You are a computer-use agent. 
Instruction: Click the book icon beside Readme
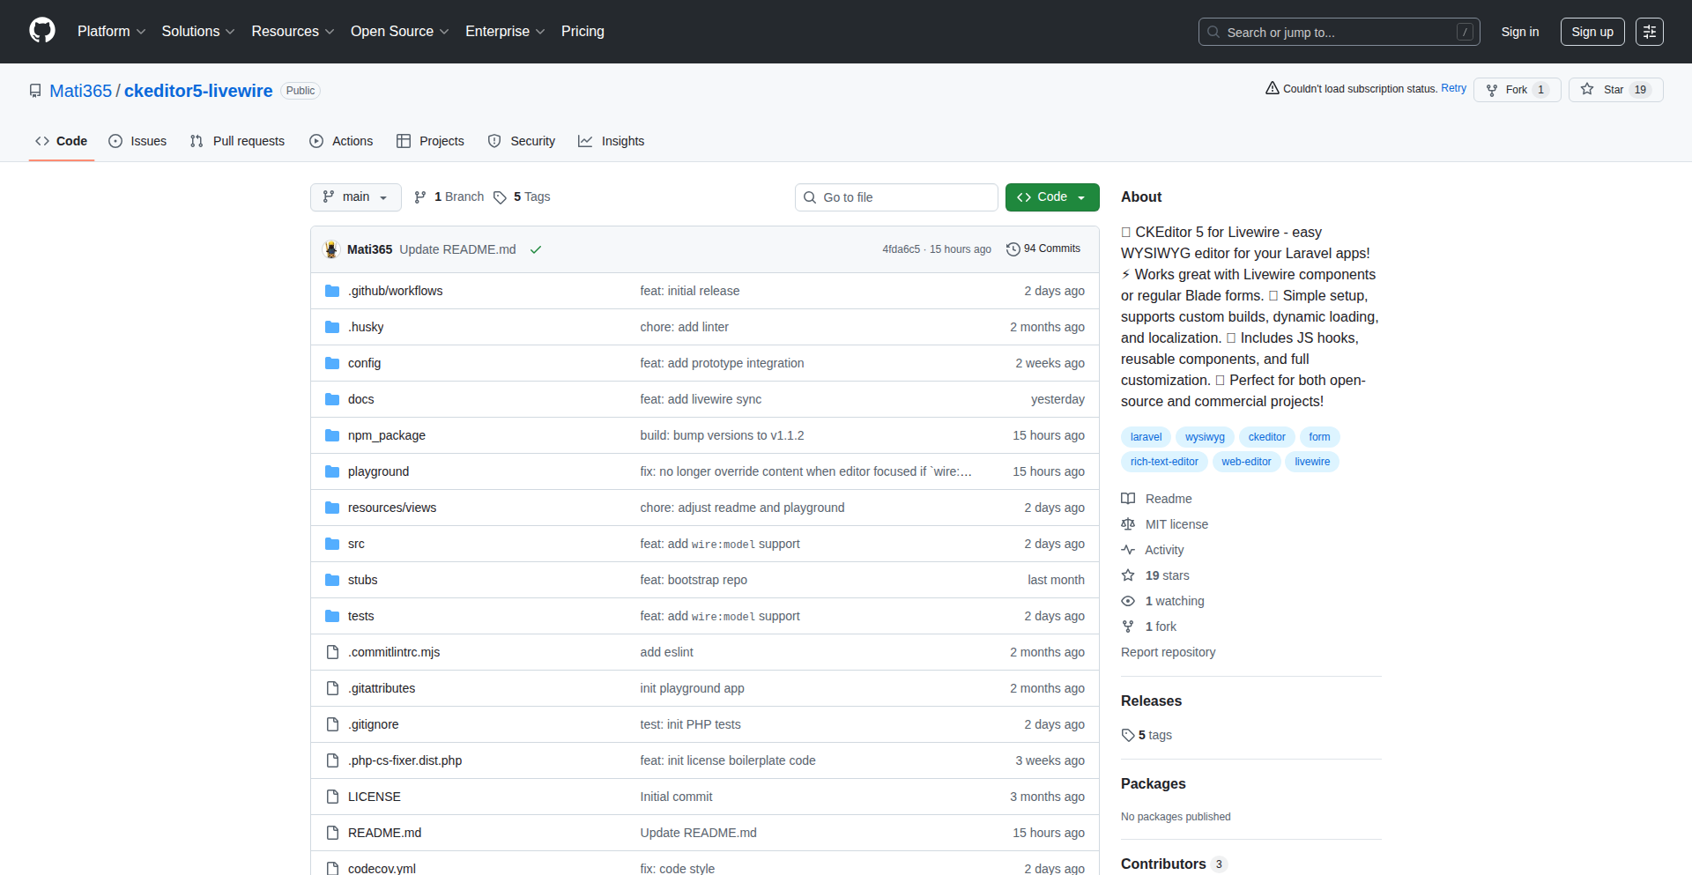point(1128,499)
